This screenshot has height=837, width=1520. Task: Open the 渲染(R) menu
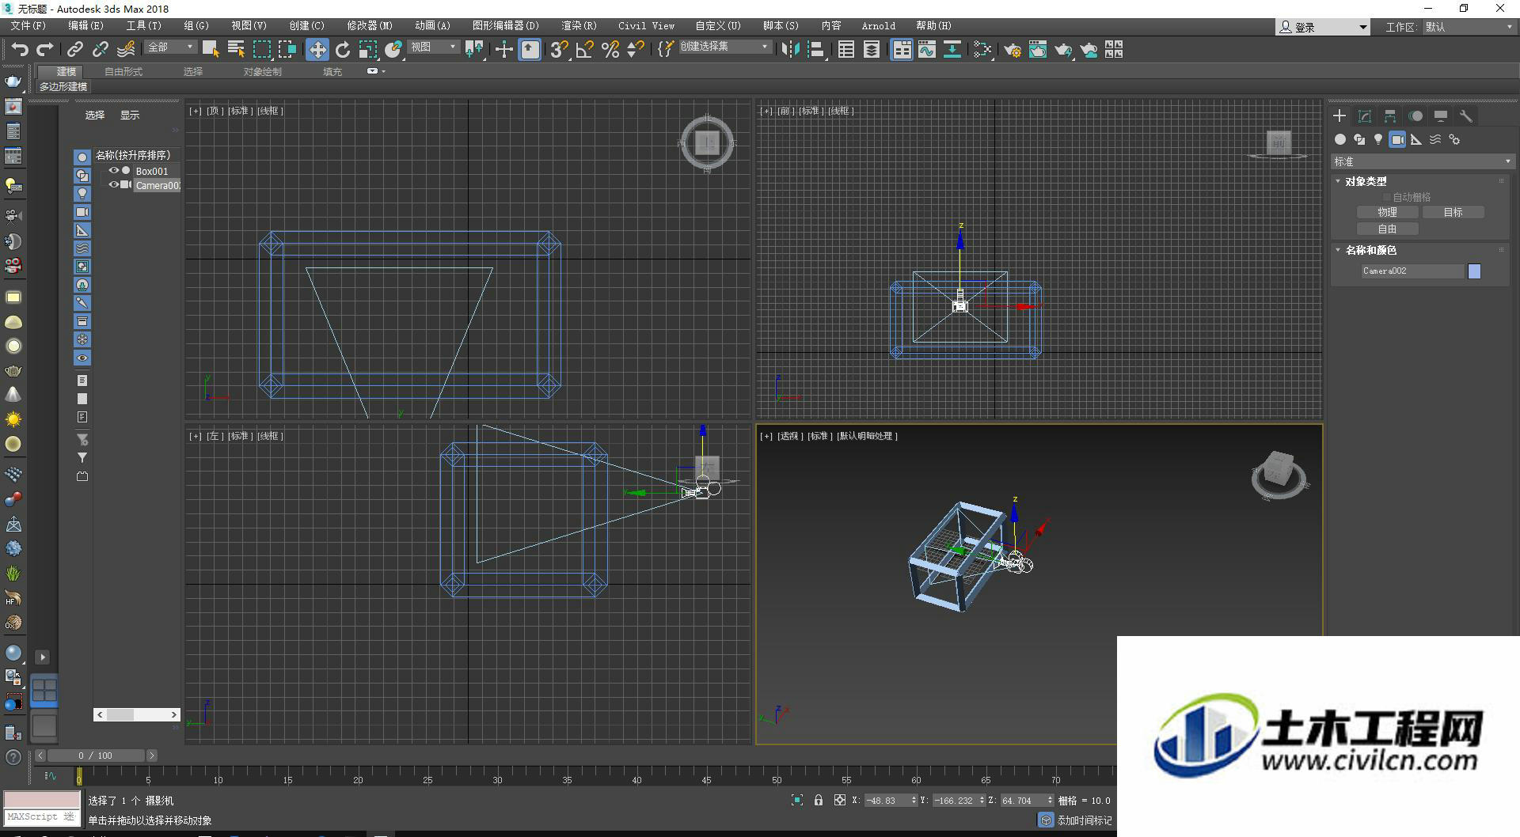tap(579, 25)
